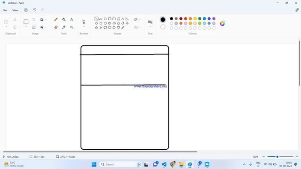Select the Fill with colour bucket tool
The width and height of the screenshot is (301, 169).
64,20
